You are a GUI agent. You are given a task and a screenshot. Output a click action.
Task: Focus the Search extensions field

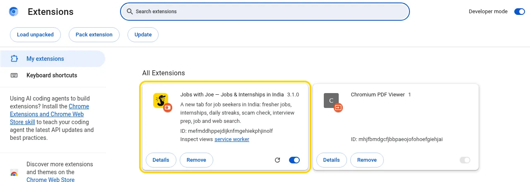click(x=265, y=12)
